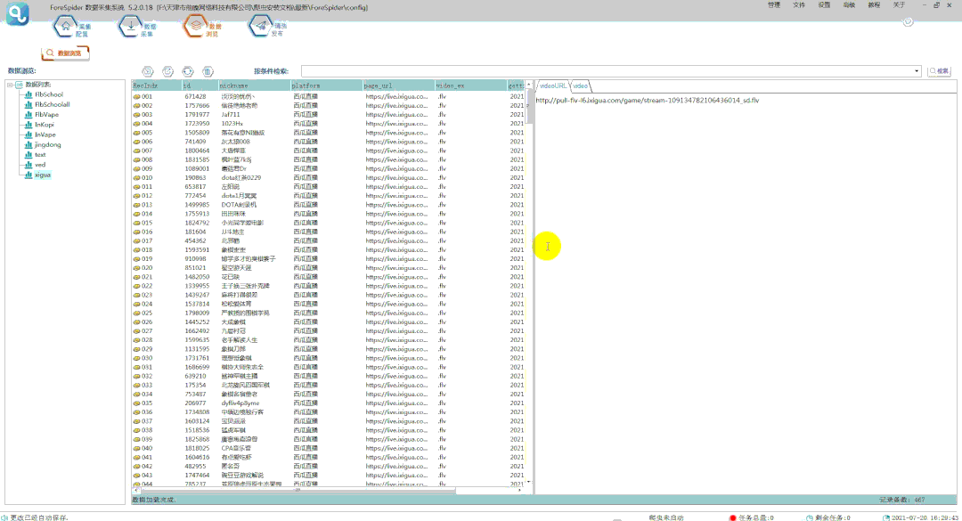Click the red task status icon in status bar
Screen dimensions: 962x521
tap(732, 518)
